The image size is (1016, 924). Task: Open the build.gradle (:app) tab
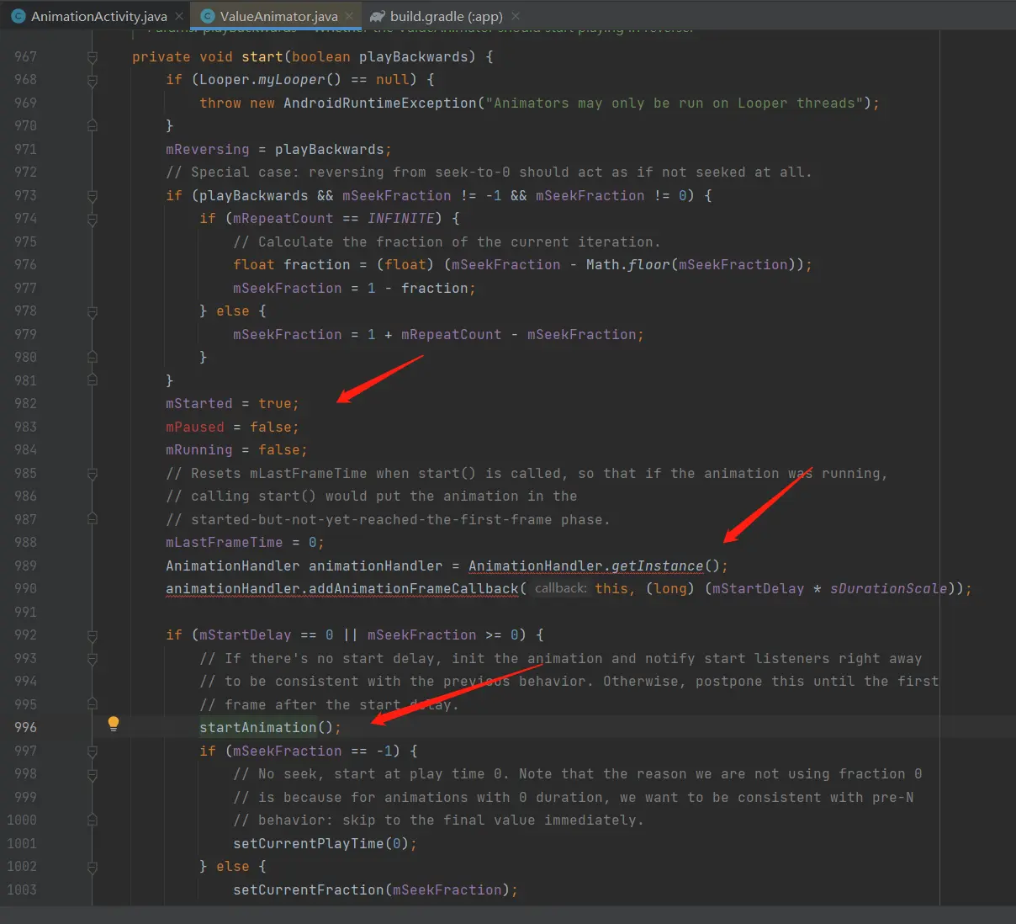point(446,16)
